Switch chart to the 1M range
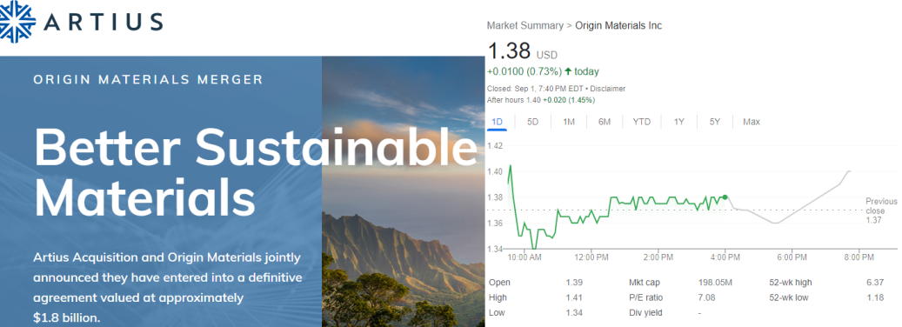Screen dimensions: 902x327 [568, 122]
